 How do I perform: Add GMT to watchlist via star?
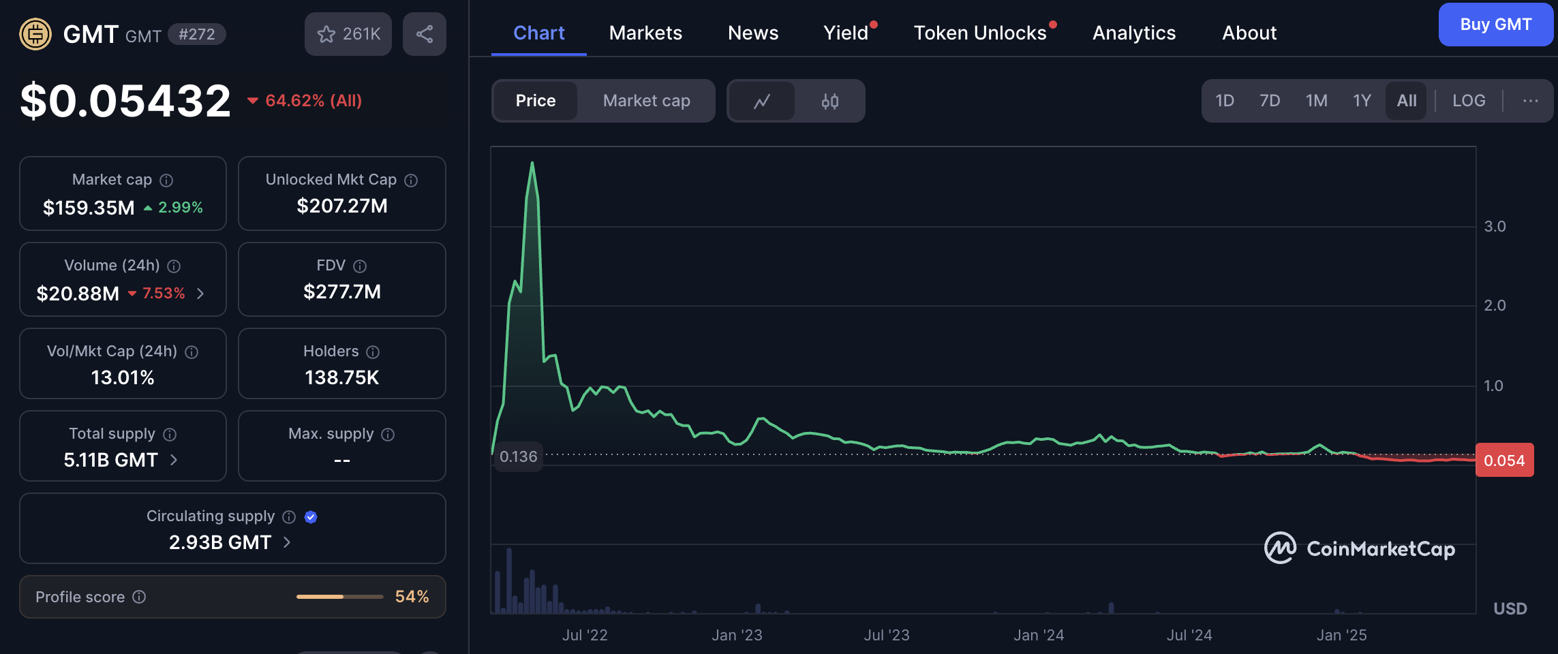point(348,34)
